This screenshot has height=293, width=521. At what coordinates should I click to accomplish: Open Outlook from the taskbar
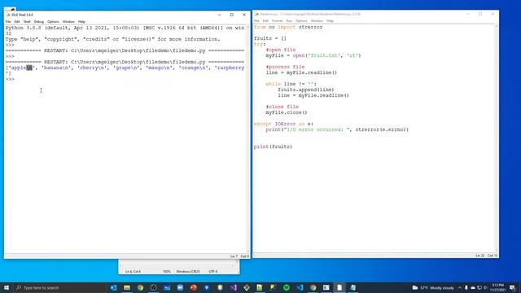click(114, 287)
